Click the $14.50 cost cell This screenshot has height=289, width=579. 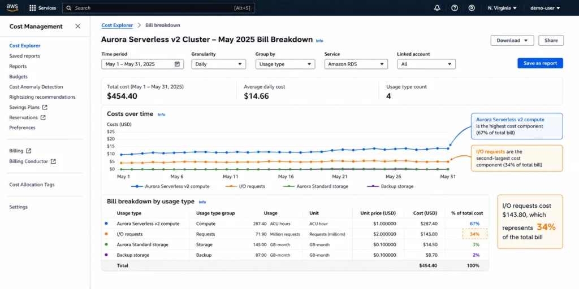(430, 244)
